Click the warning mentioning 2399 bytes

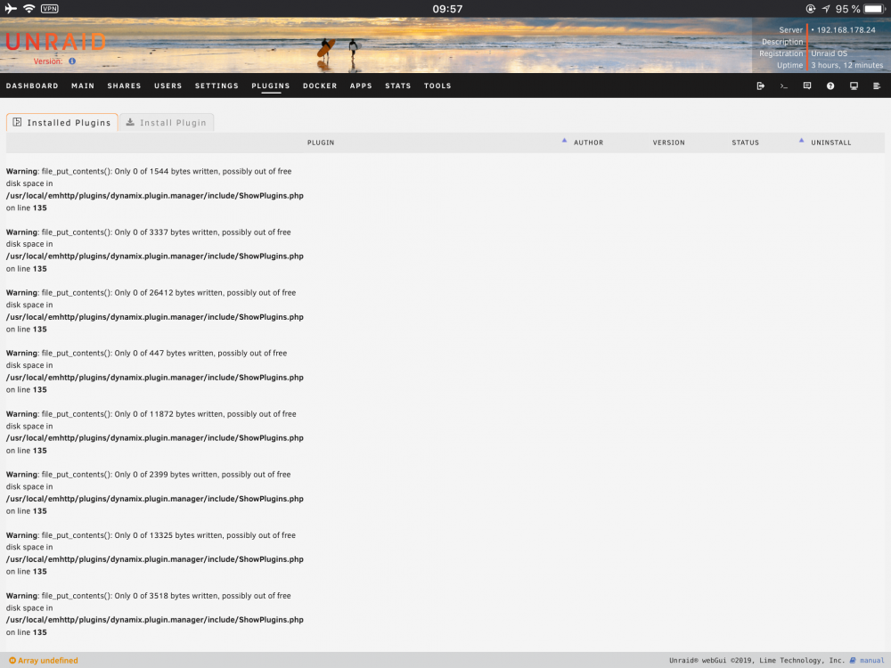tap(154, 493)
